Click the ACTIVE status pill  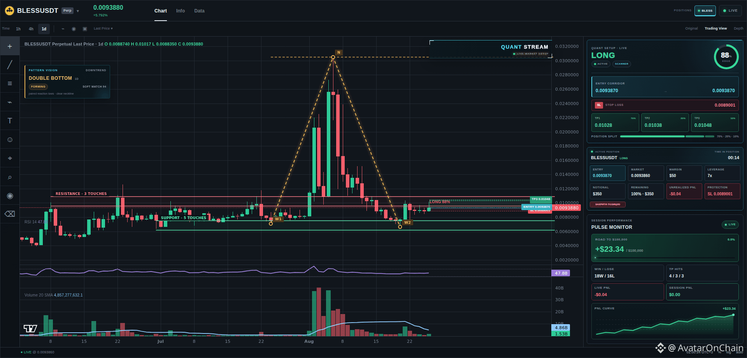click(x=601, y=64)
